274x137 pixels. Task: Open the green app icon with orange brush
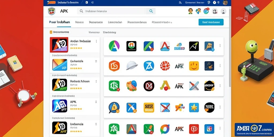point(149,129)
